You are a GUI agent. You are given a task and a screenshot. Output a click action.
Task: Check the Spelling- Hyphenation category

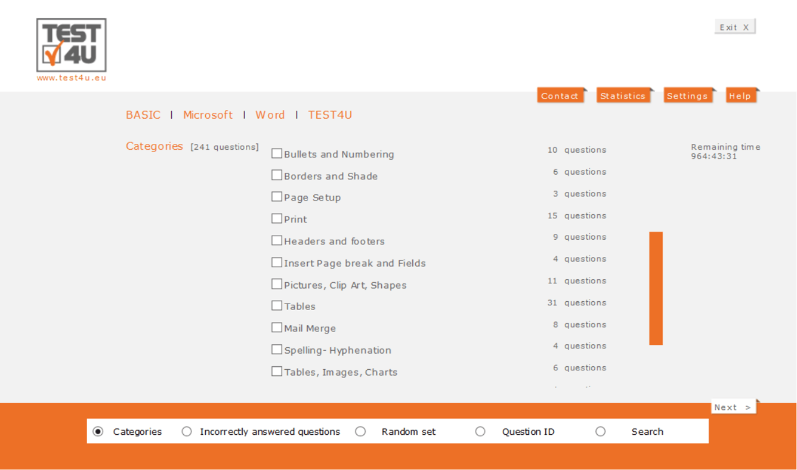[277, 349]
